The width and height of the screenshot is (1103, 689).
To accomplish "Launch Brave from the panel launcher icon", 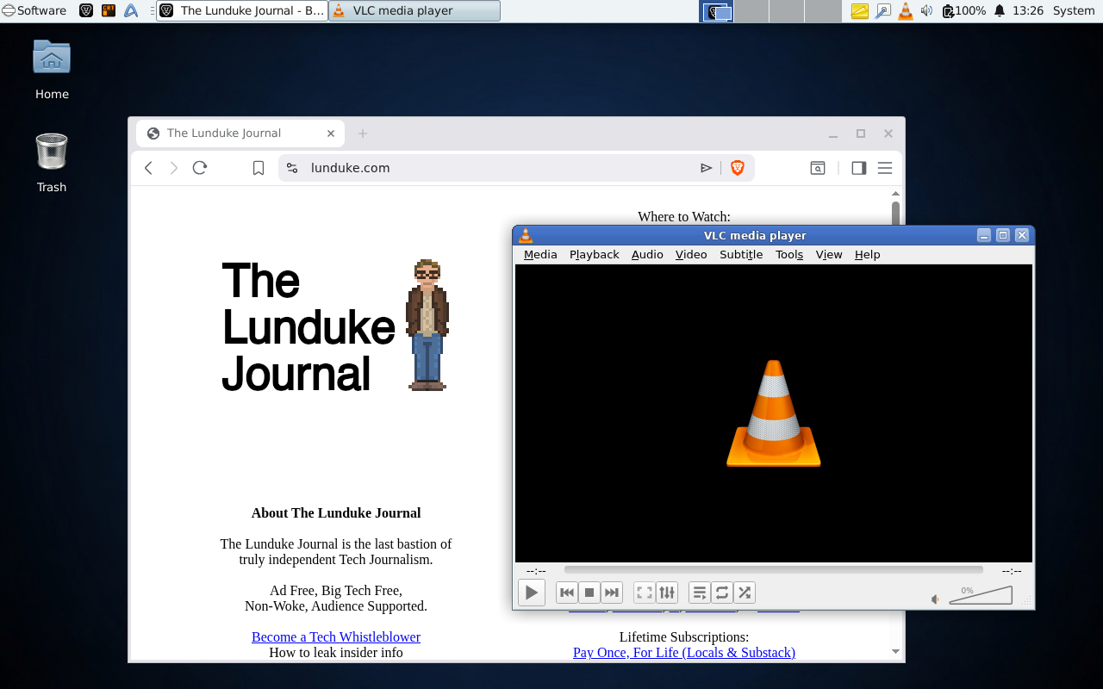I will pyautogui.click(x=86, y=11).
